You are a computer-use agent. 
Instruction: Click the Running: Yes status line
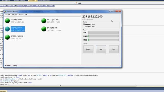pyautogui.click(x=89, y=24)
